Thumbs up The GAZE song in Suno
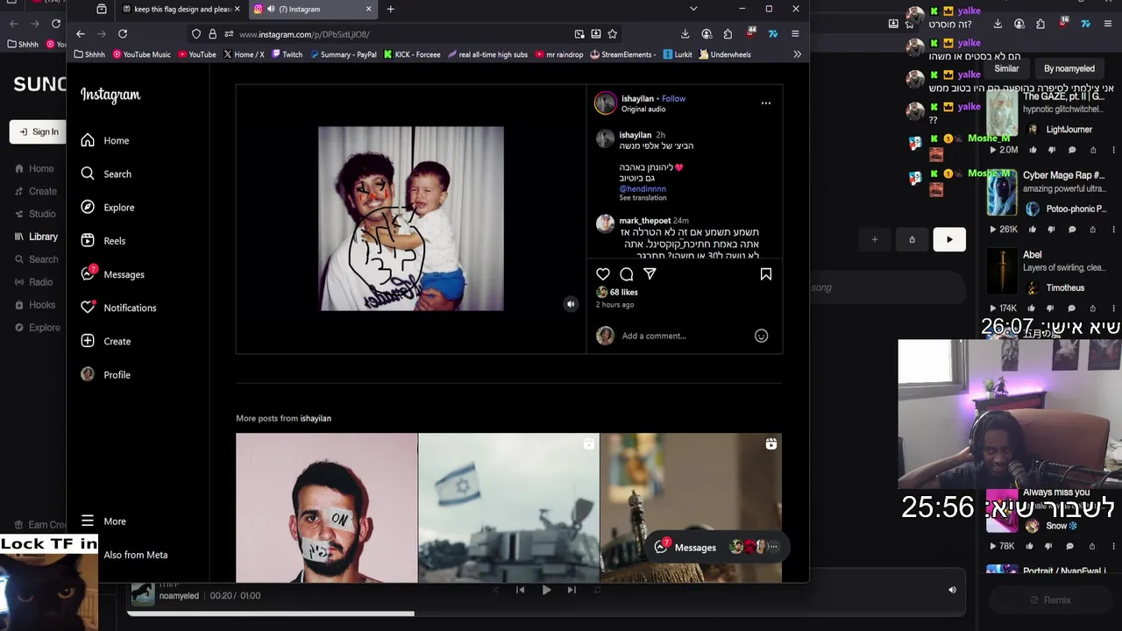 (1032, 150)
